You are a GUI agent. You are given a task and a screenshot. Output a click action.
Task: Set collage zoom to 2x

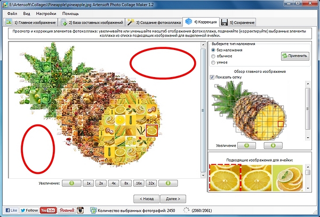pos(101,183)
